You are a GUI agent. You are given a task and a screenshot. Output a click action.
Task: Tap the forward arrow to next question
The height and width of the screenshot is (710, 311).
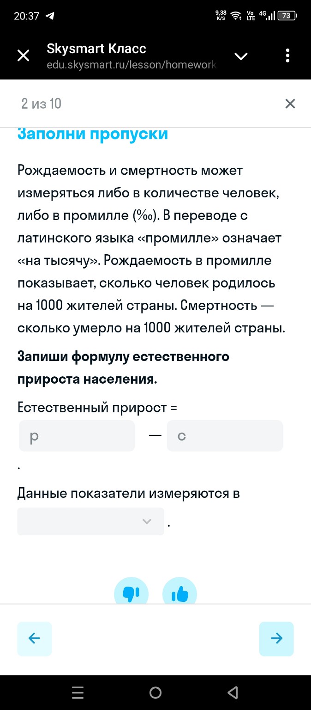pyautogui.click(x=276, y=638)
